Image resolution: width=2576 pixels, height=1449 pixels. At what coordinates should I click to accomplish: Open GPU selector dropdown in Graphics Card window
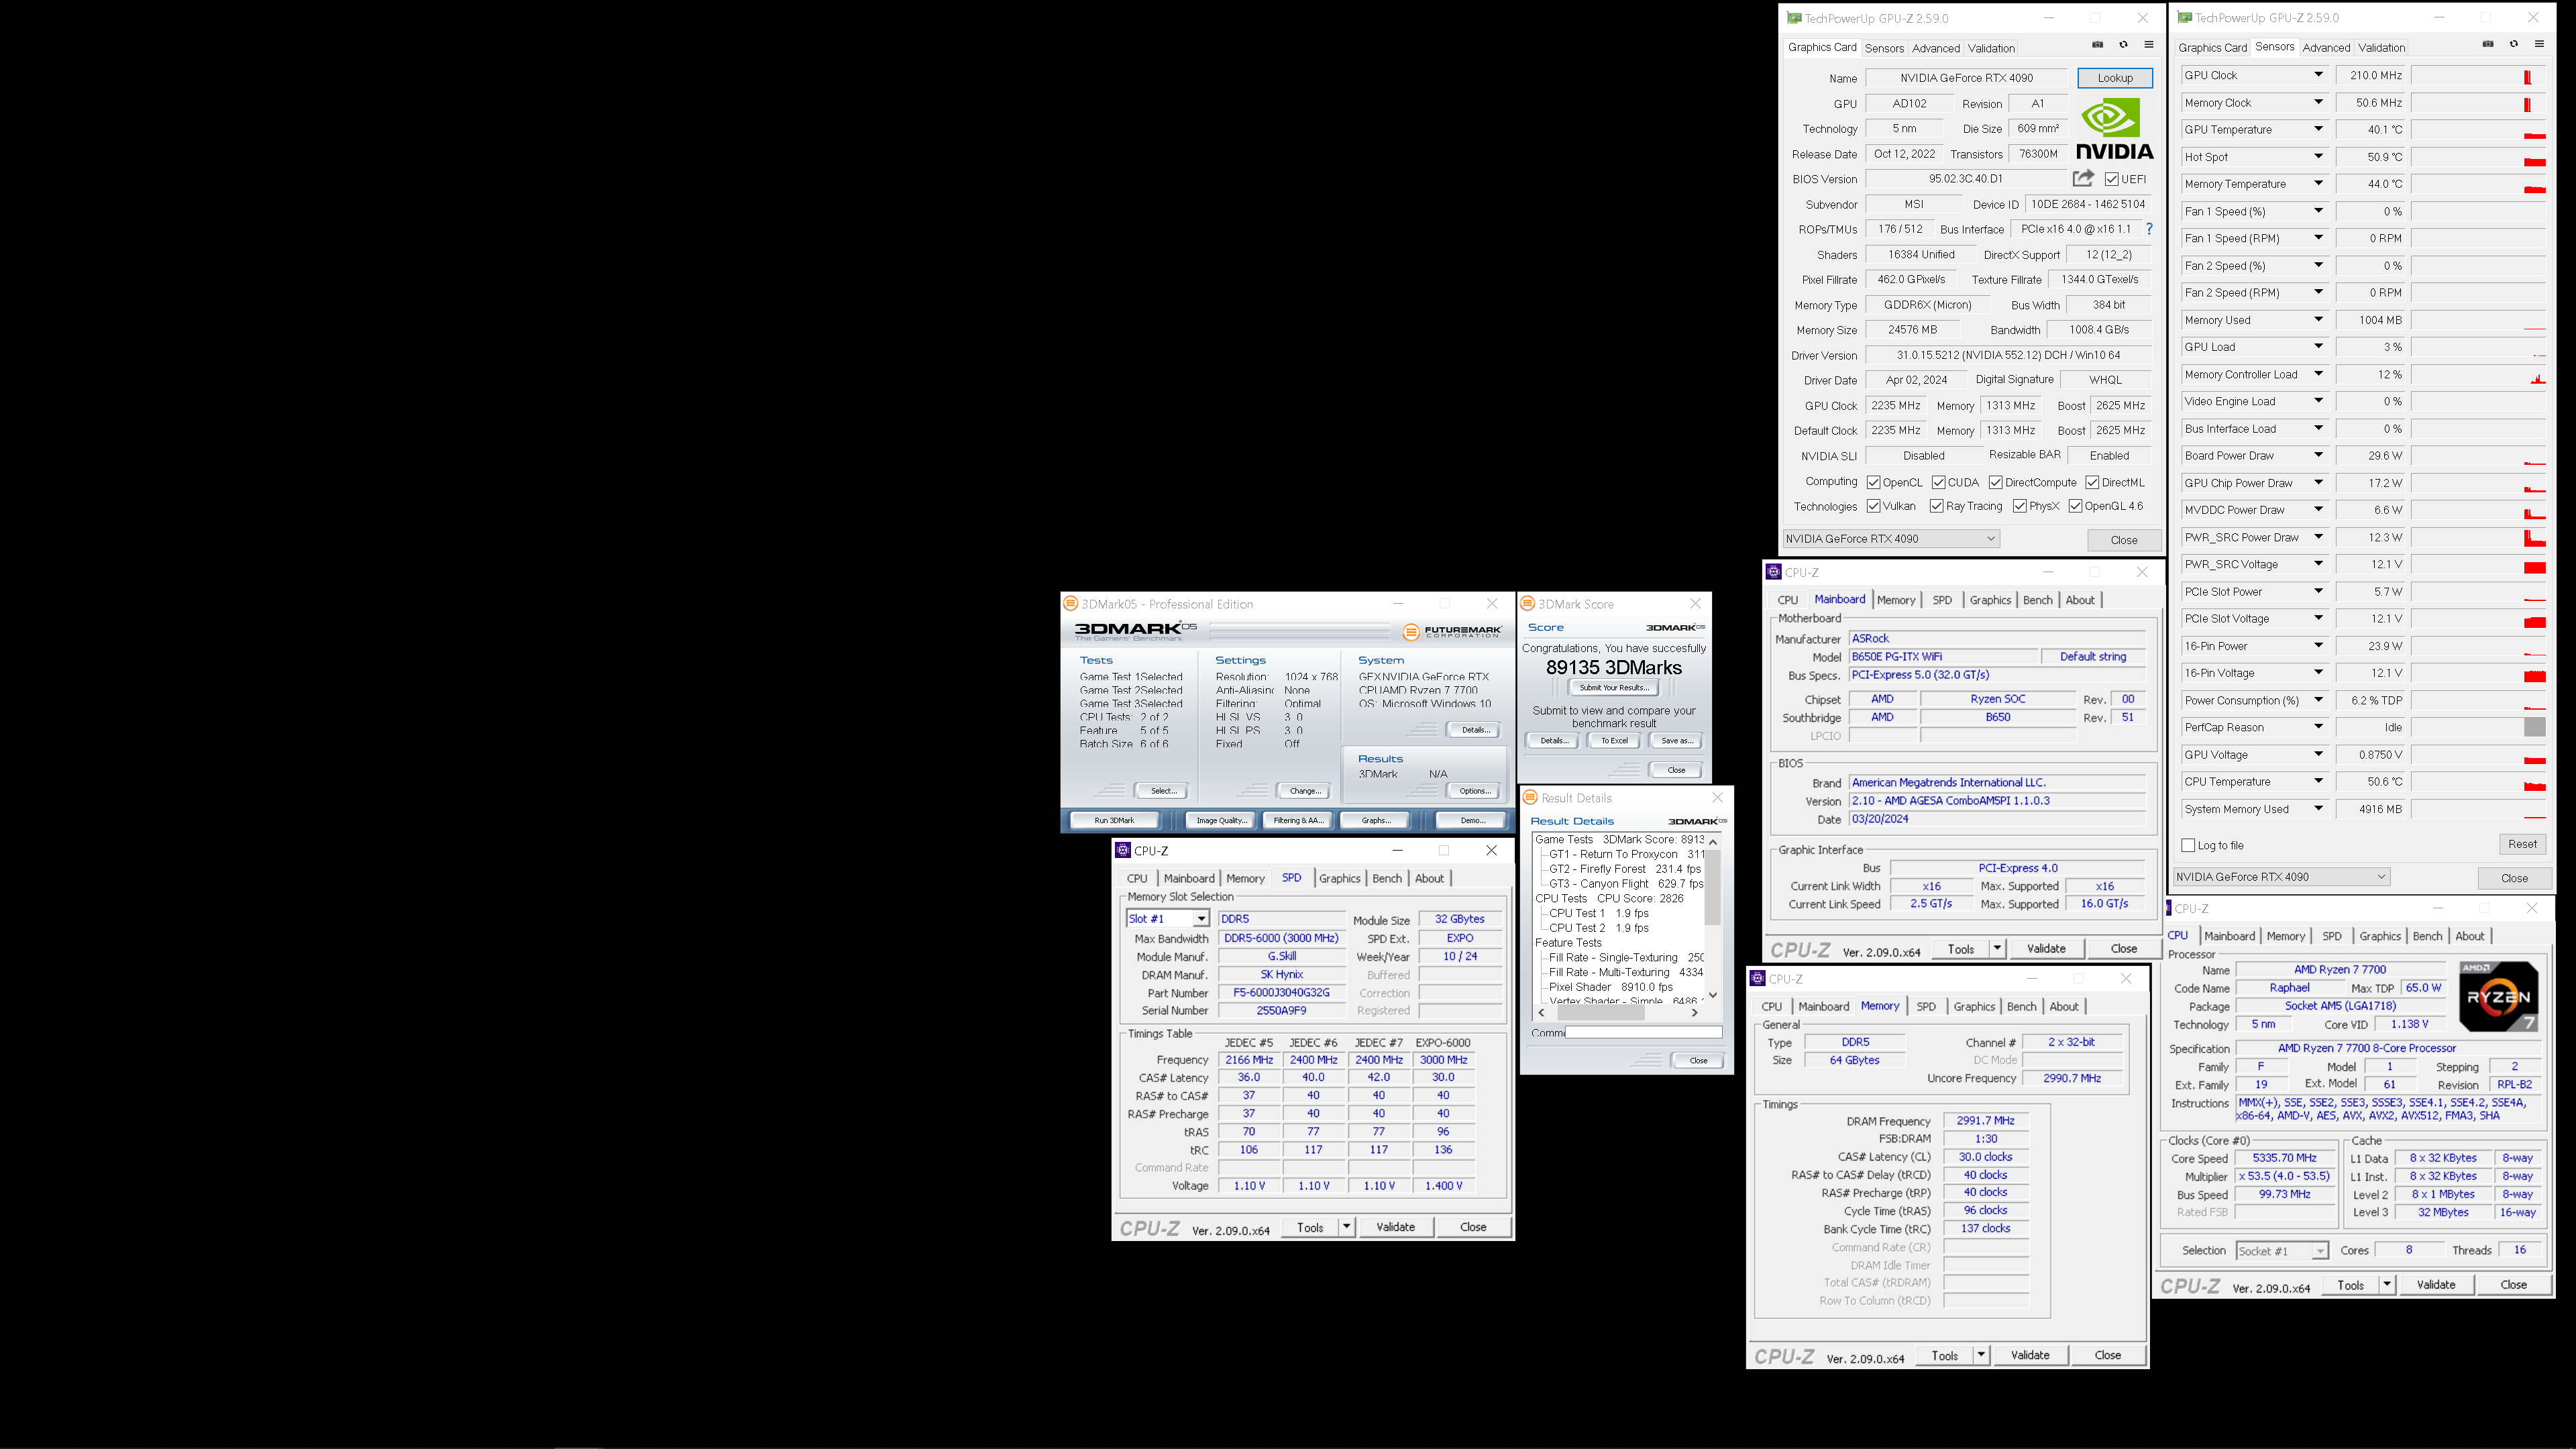[x=1890, y=538]
